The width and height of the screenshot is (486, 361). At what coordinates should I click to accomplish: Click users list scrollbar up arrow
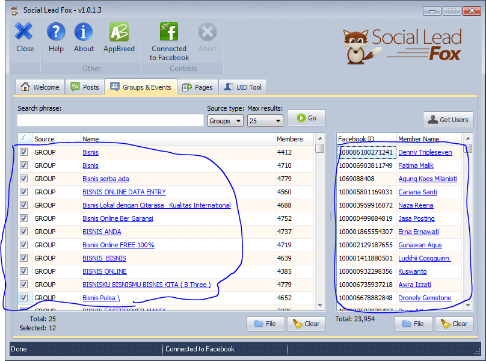(x=468, y=138)
